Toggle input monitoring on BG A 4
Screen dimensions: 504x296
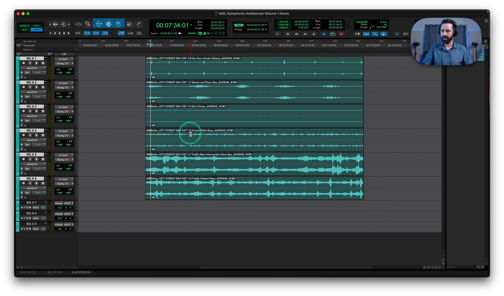click(30, 135)
